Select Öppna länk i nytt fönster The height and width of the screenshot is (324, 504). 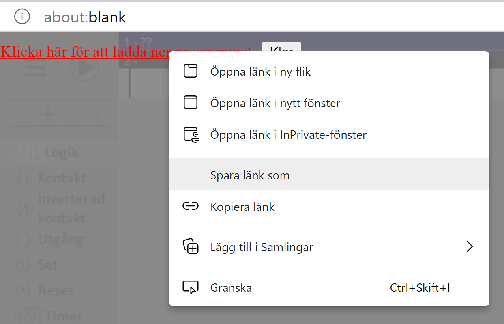pos(275,103)
